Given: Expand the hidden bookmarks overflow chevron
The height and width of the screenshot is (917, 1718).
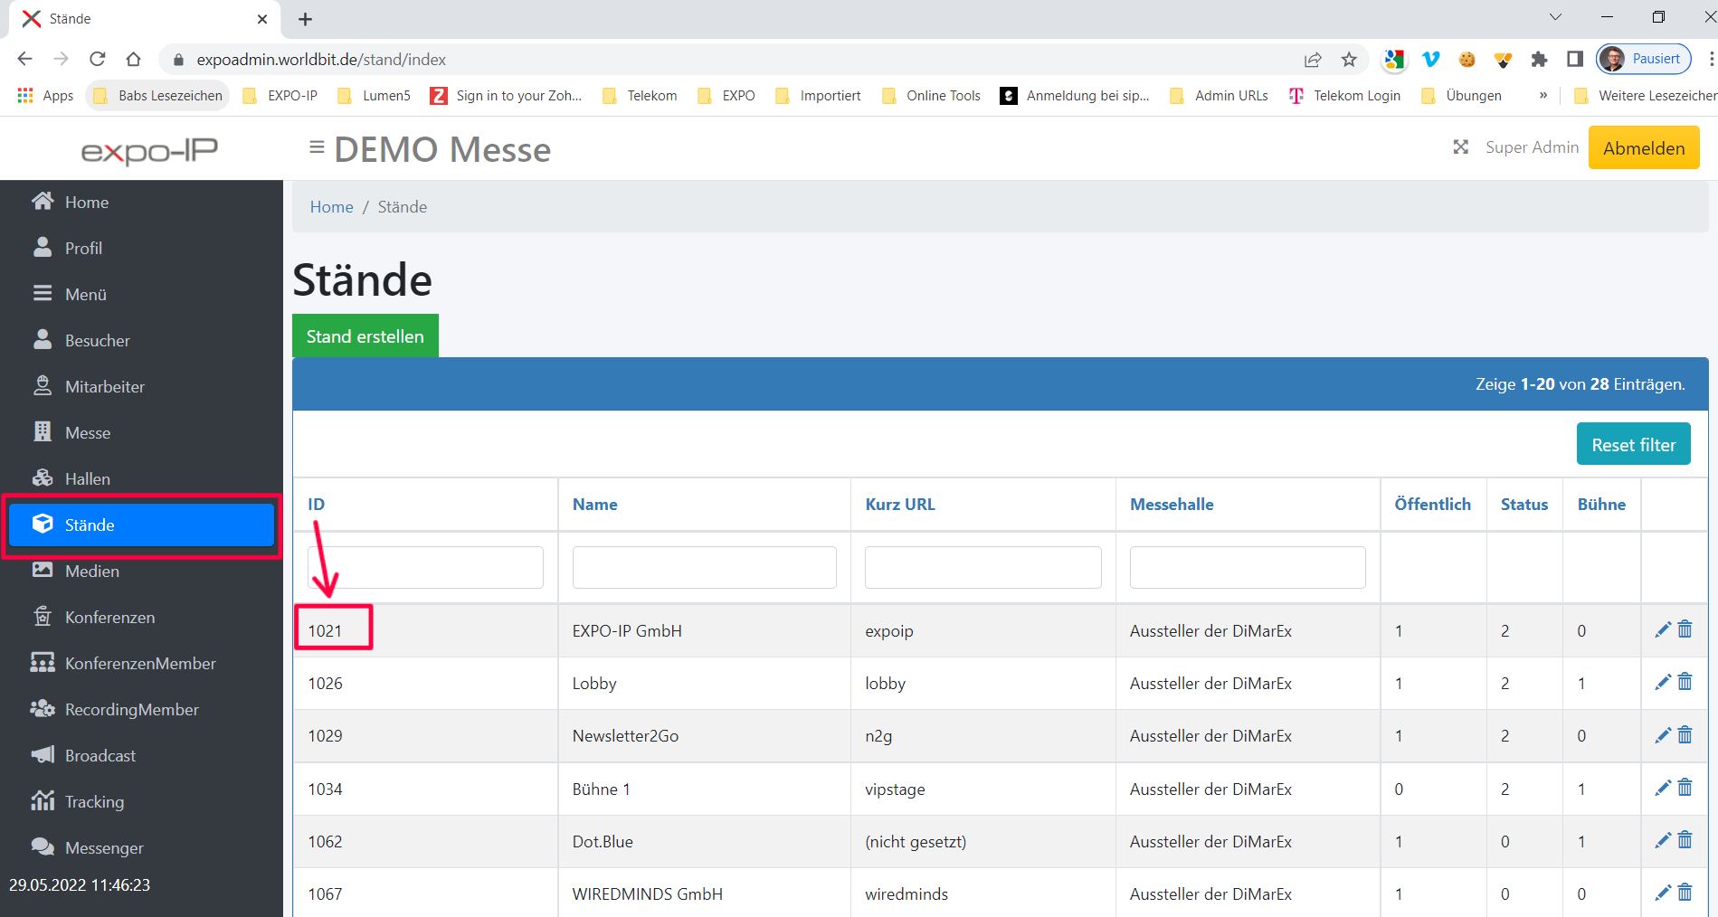Looking at the screenshot, I should click(1542, 96).
